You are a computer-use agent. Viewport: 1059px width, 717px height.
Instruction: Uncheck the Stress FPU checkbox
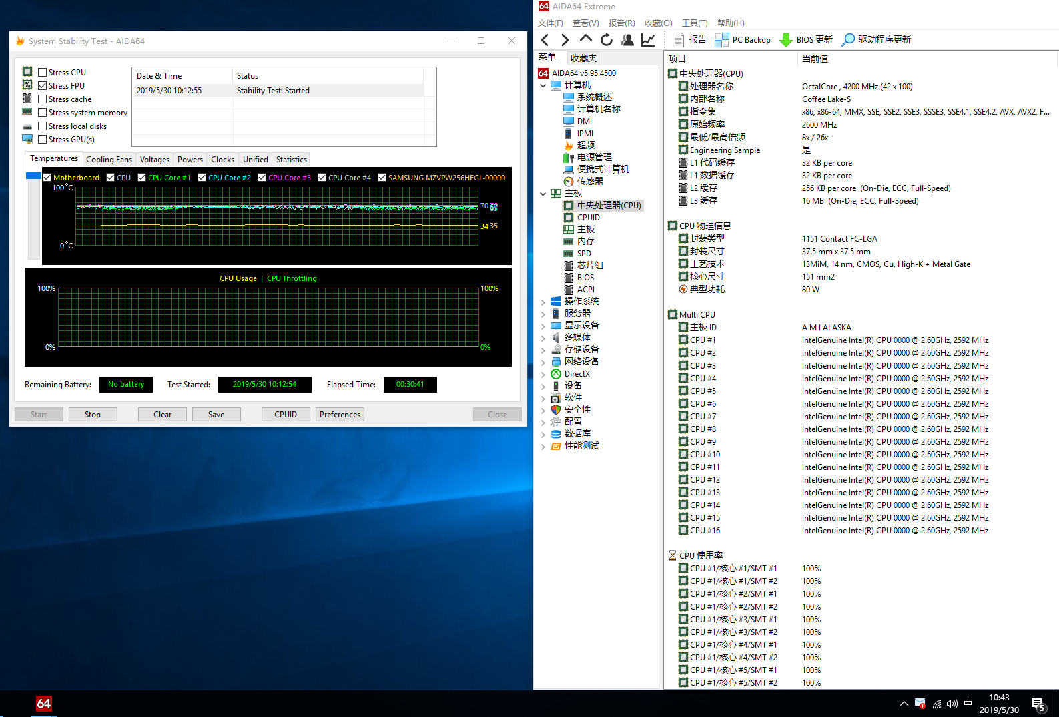pos(43,86)
